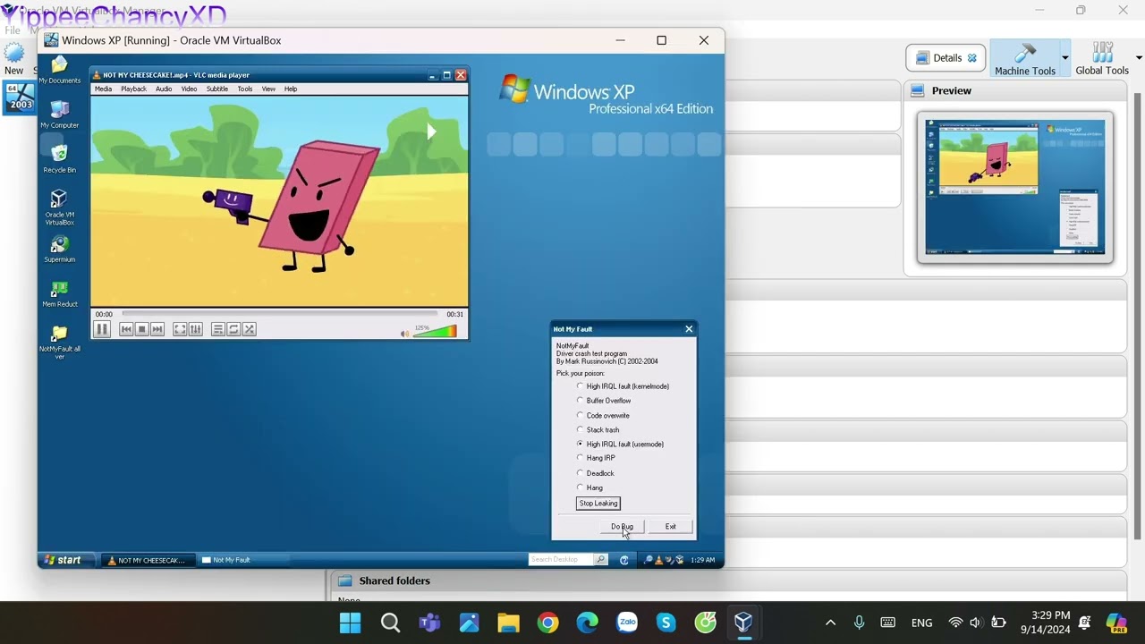Image resolution: width=1145 pixels, height=644 pixels.
Task: Select the Buffer Overflow radio option
Action: (x=604, y=401)
